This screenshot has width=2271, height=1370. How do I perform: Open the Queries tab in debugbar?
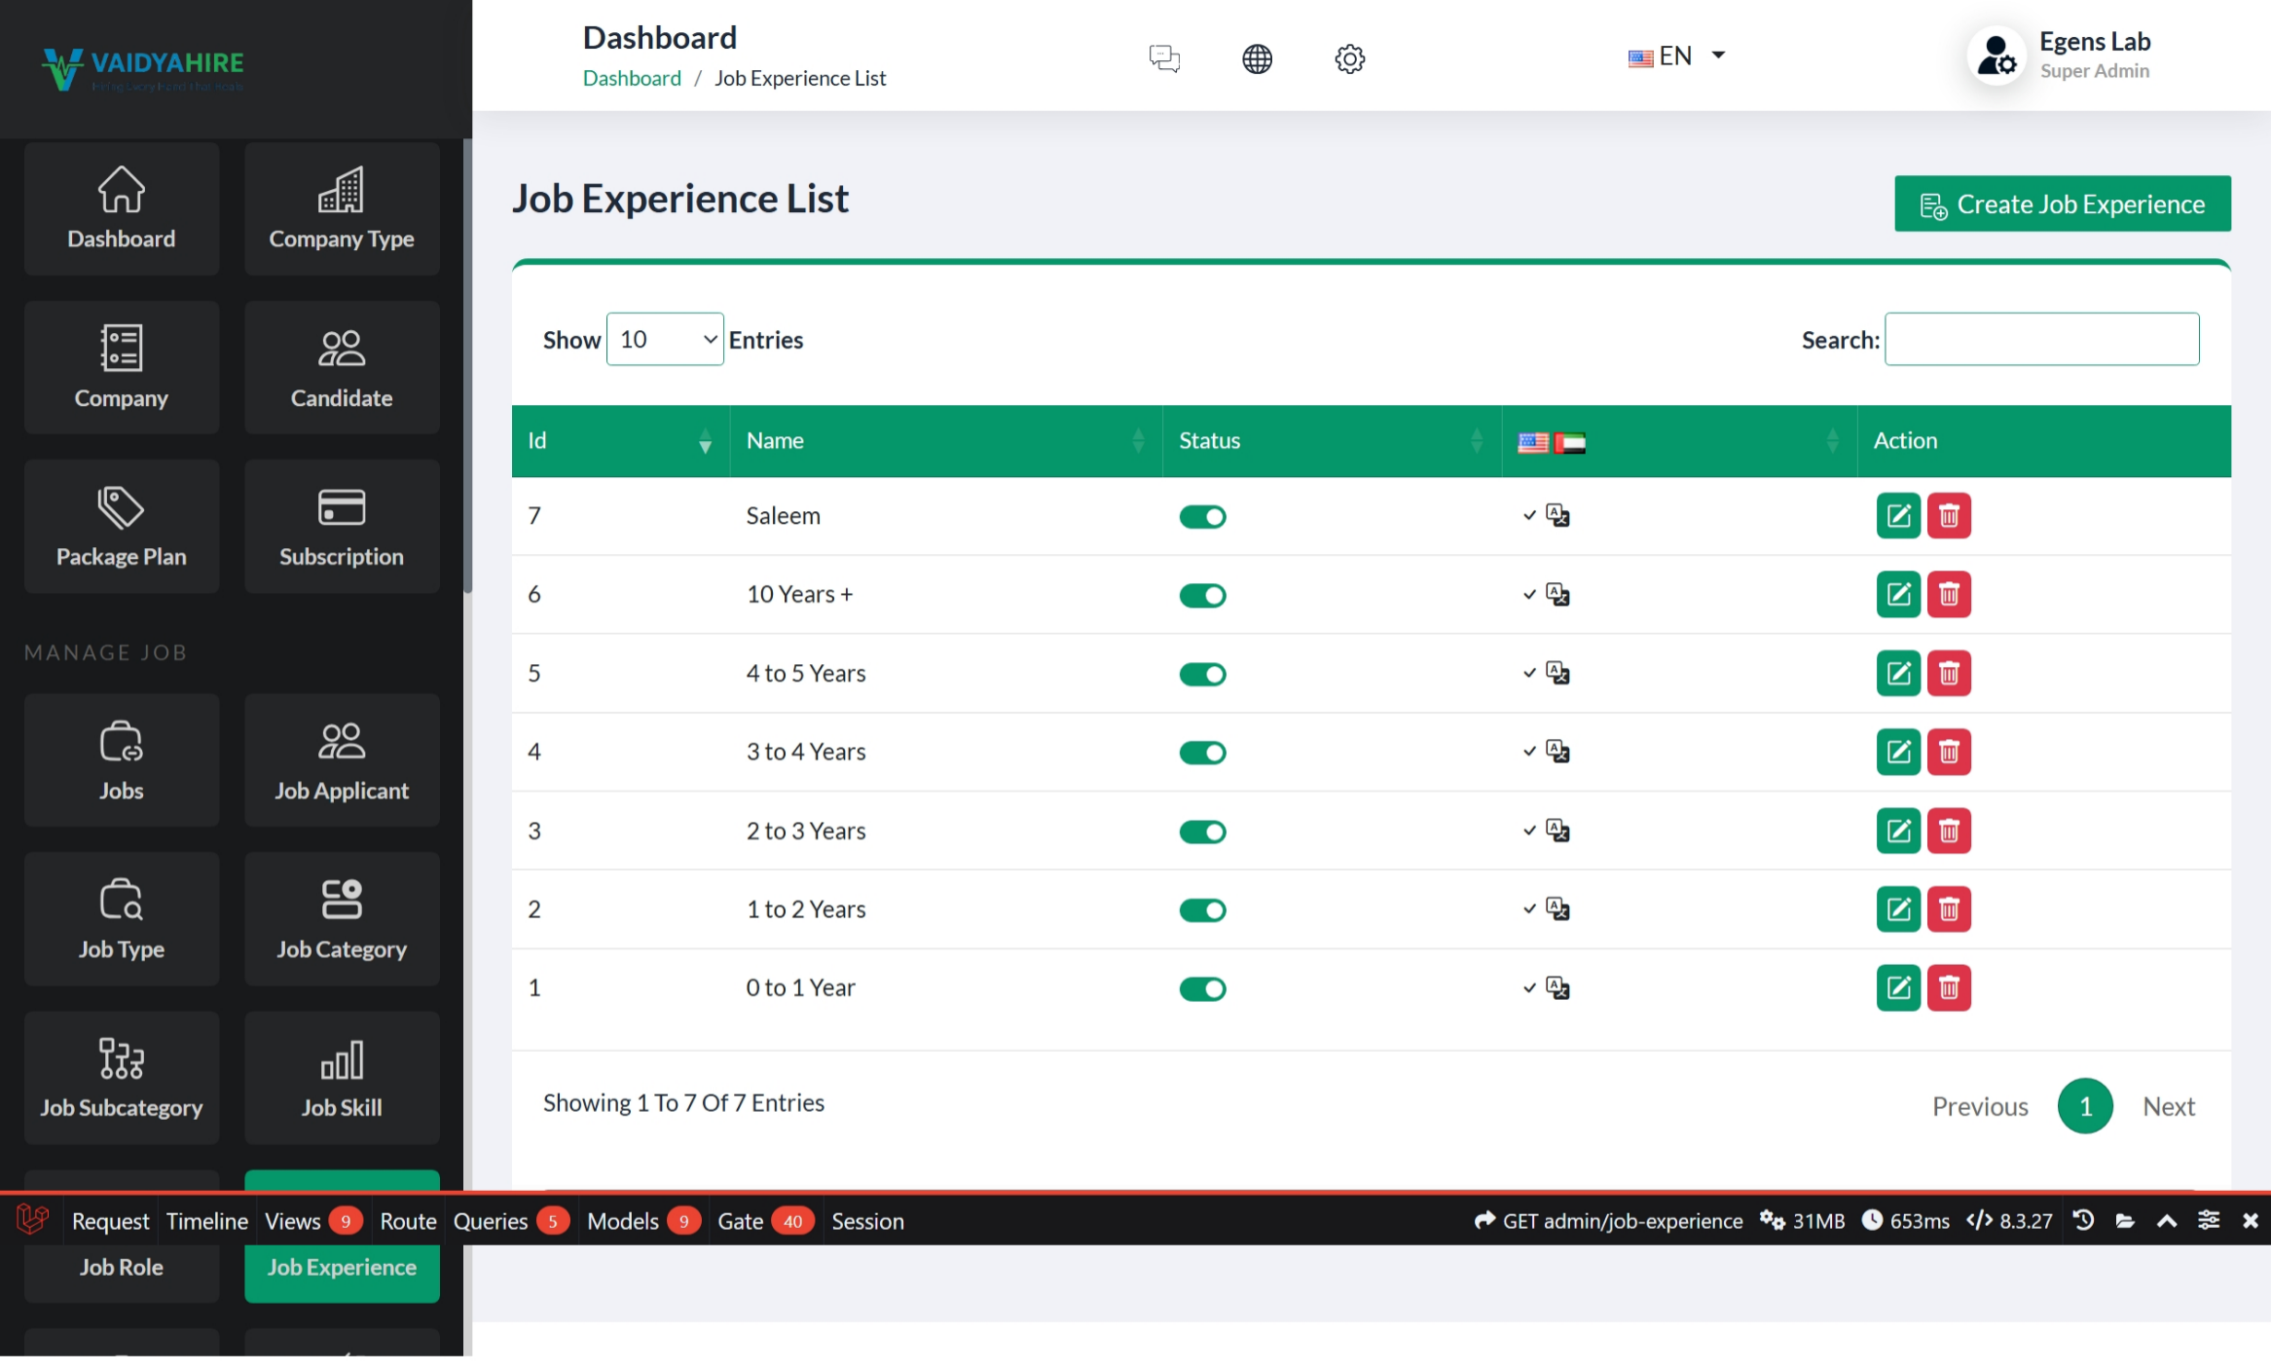coord(491,1221)
